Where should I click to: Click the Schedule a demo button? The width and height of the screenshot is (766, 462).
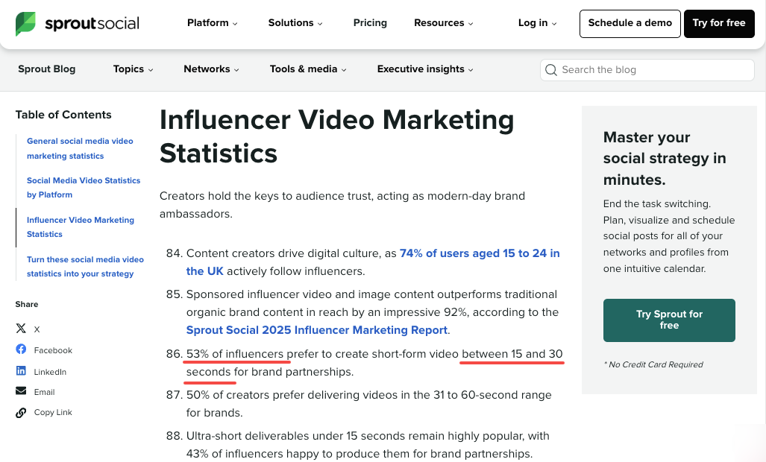pyautogui.click(x=630, y=23)
